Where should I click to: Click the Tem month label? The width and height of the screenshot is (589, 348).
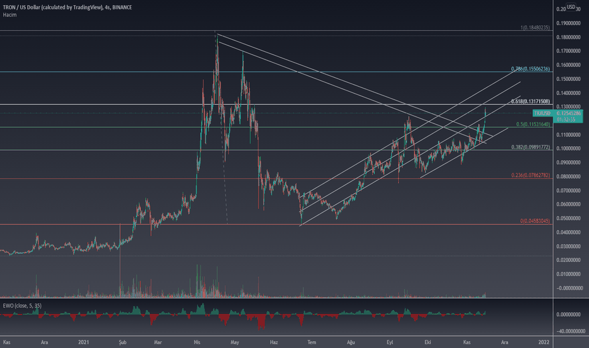click(x=312, y=342)
